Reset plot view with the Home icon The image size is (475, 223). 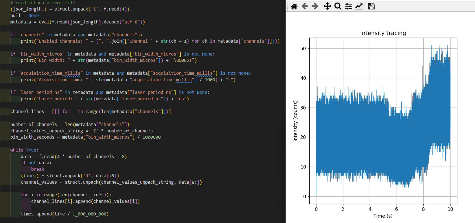(x=294, y=6)
